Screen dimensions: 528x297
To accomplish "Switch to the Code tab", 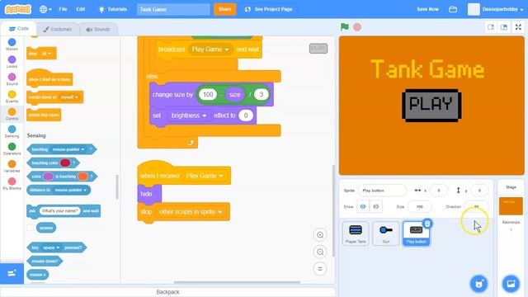I will click(18, 29).
